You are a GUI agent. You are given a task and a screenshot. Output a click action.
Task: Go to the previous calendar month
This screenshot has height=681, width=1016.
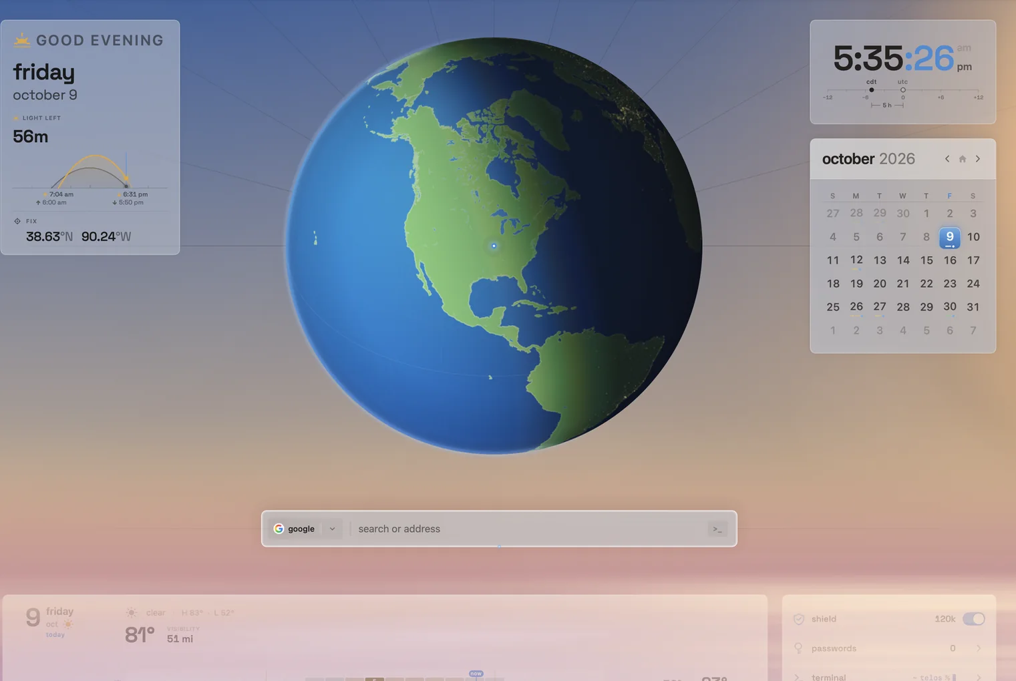(x=947, y=159)
